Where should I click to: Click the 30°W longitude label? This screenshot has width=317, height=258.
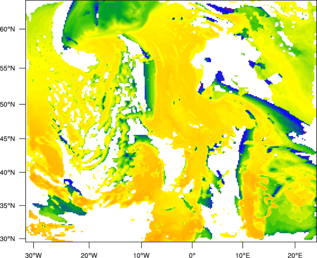(x=34, y=255)
